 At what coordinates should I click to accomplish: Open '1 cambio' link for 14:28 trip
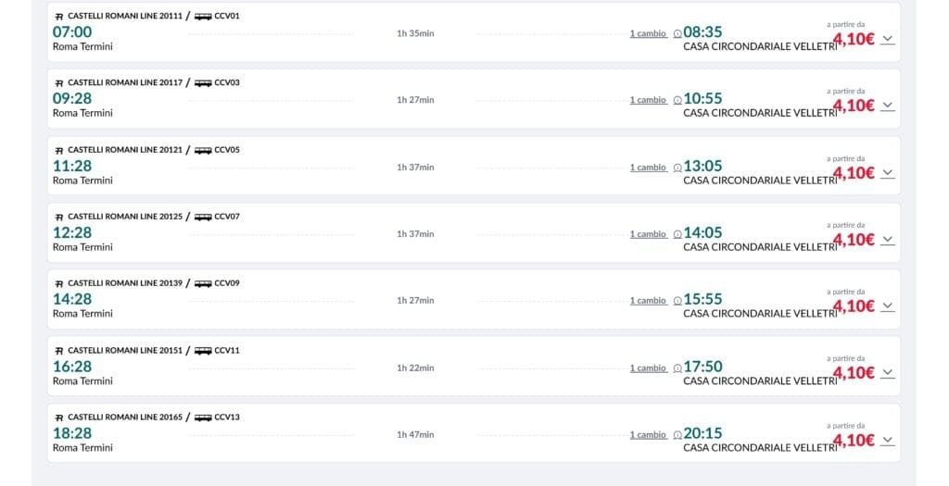pos(648,301)
